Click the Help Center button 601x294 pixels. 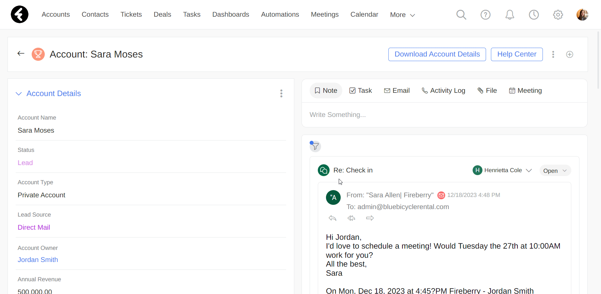[517, 54]
